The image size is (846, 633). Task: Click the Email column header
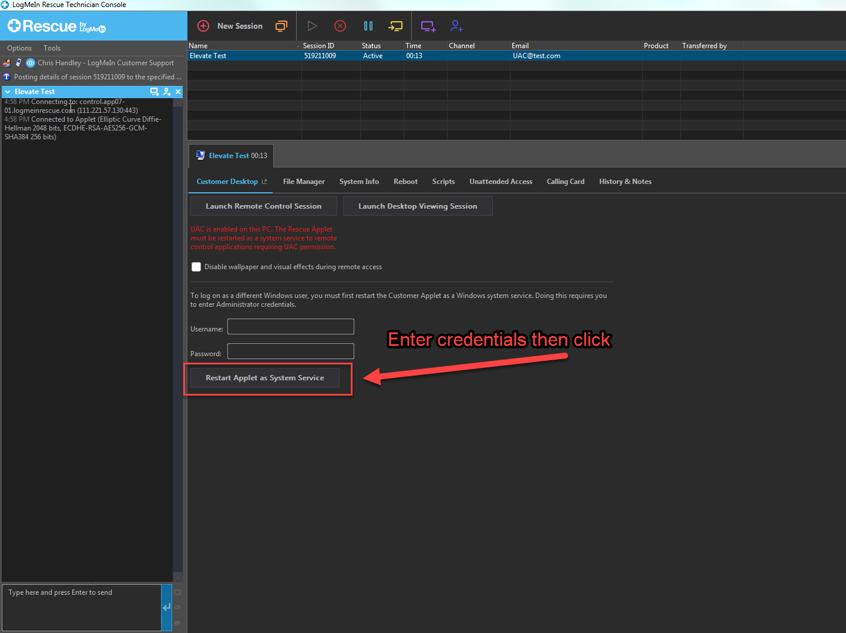(x=576, y=46)
